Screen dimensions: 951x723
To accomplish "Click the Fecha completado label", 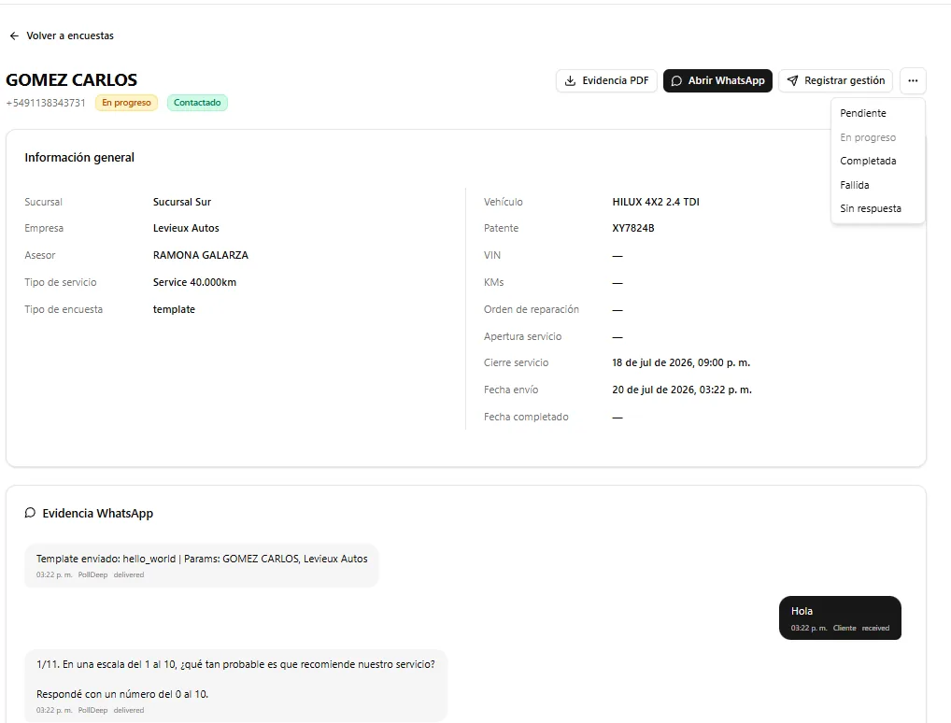I will (x=526, y=418).
